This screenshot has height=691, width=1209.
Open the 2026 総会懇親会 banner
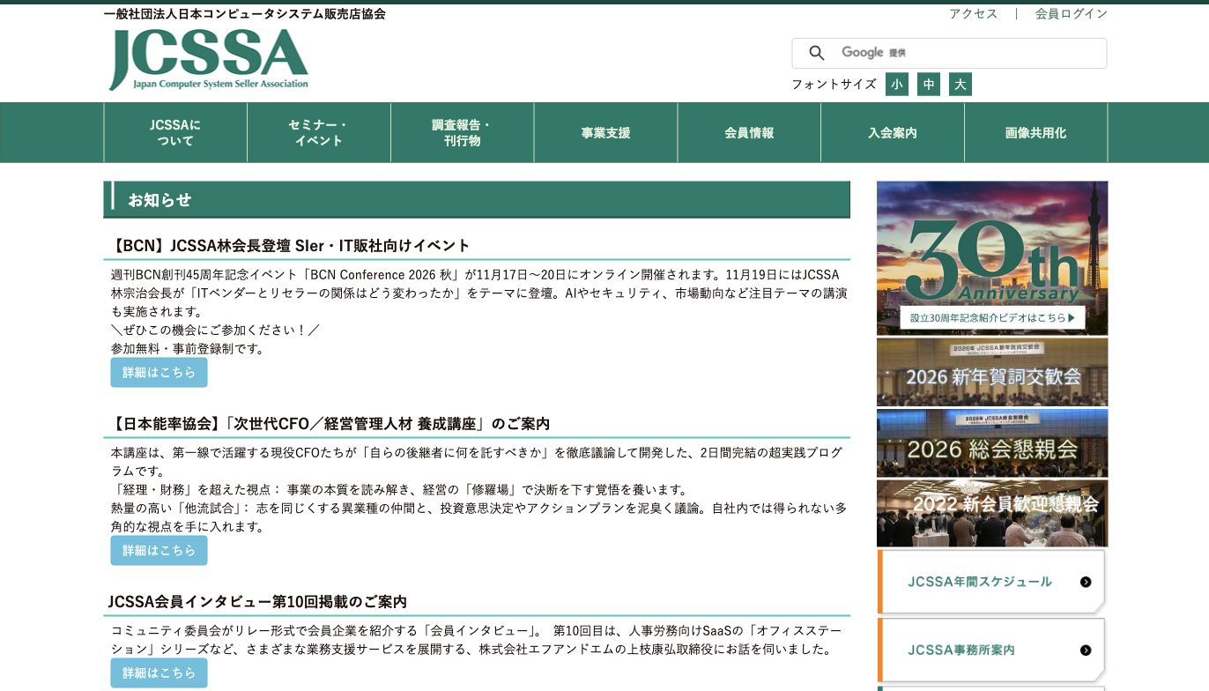(992, 443)
